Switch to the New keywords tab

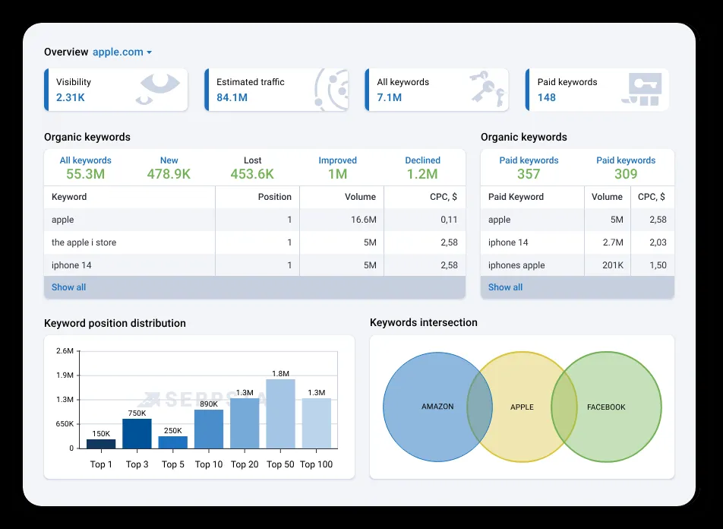coord(169,166)
